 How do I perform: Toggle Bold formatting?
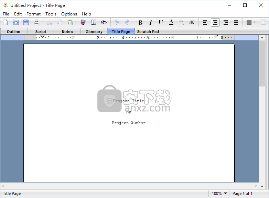[x=140, y=22]
